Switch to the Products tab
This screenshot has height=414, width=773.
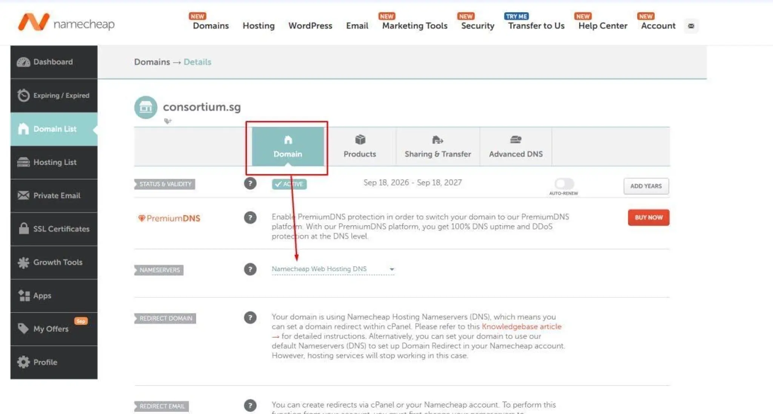click(x=360, y=146)
